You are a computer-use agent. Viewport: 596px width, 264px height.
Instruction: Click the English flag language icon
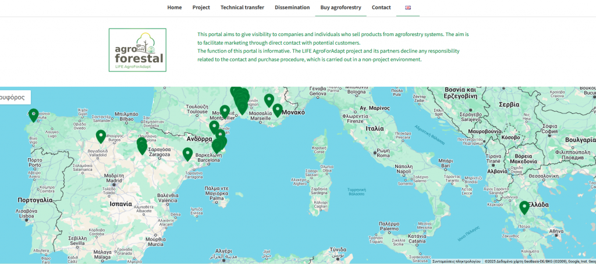407,8
